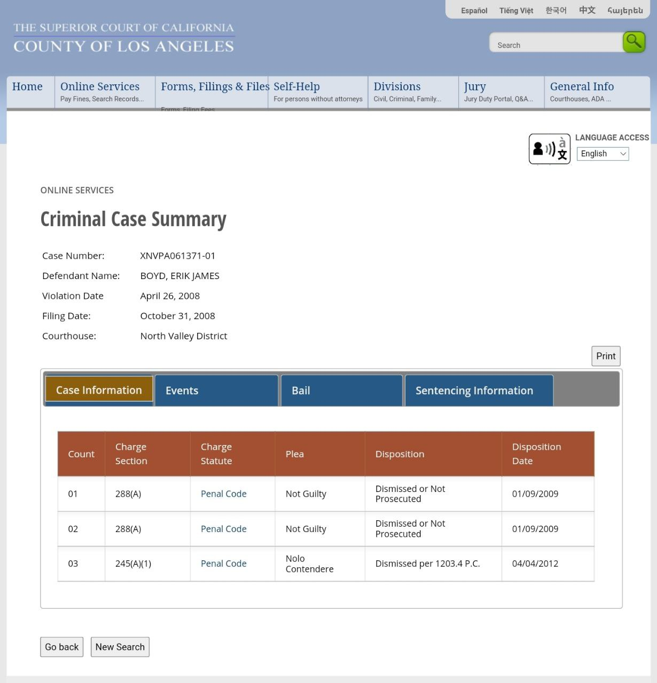
Task: Open Penal Code link for count 02
Action: tap(224, 529)
